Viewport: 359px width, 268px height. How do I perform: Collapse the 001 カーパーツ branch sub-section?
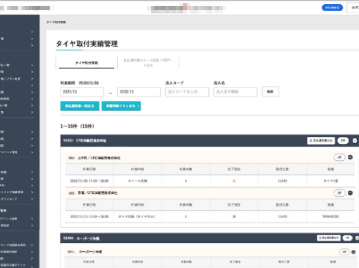(x=353, y=252)
